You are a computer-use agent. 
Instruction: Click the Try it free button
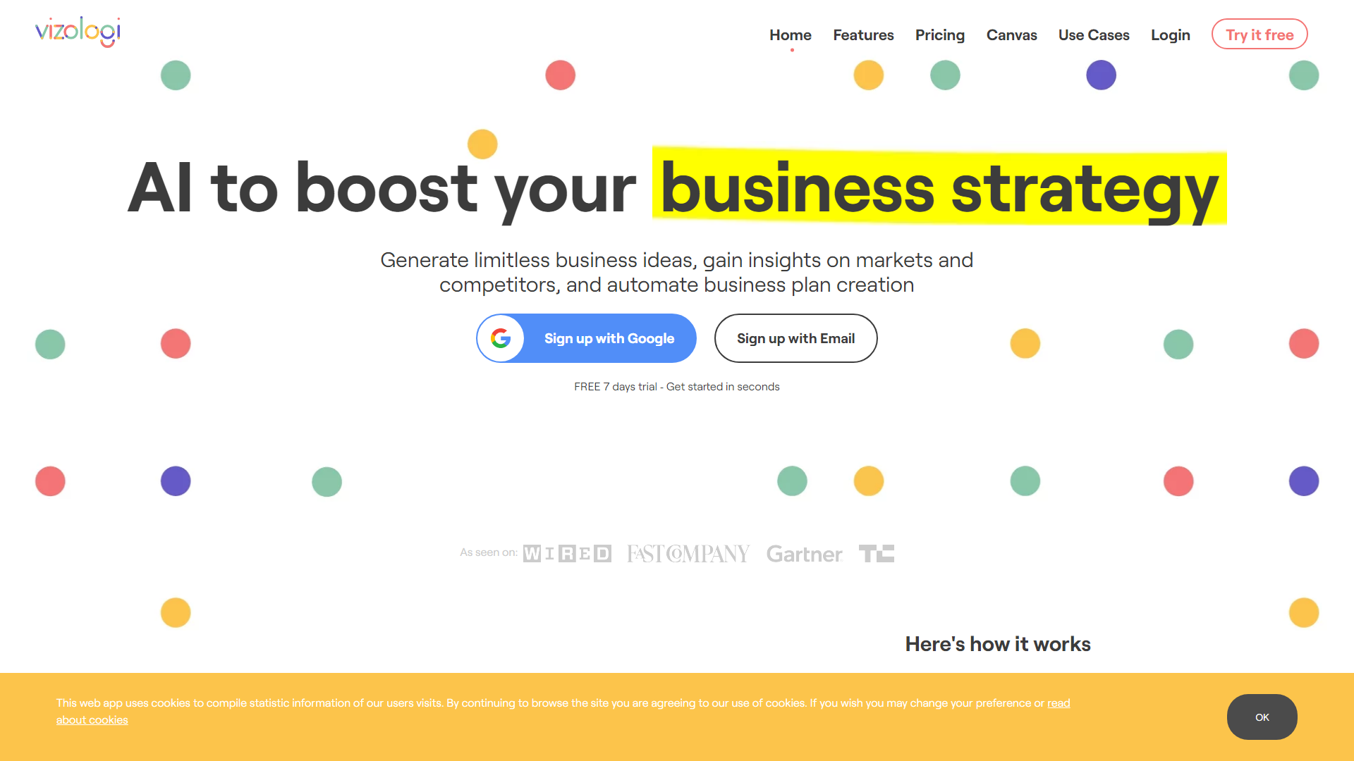click(x=1257, y=35)
